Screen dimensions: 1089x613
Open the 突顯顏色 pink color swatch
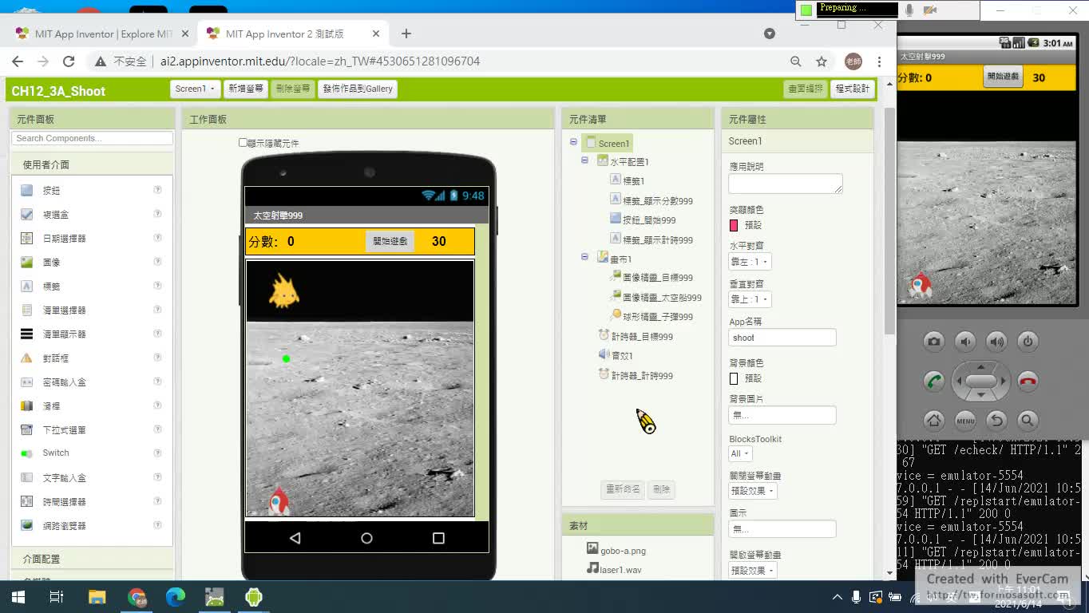pyautogui.click(x=734, y=225)
